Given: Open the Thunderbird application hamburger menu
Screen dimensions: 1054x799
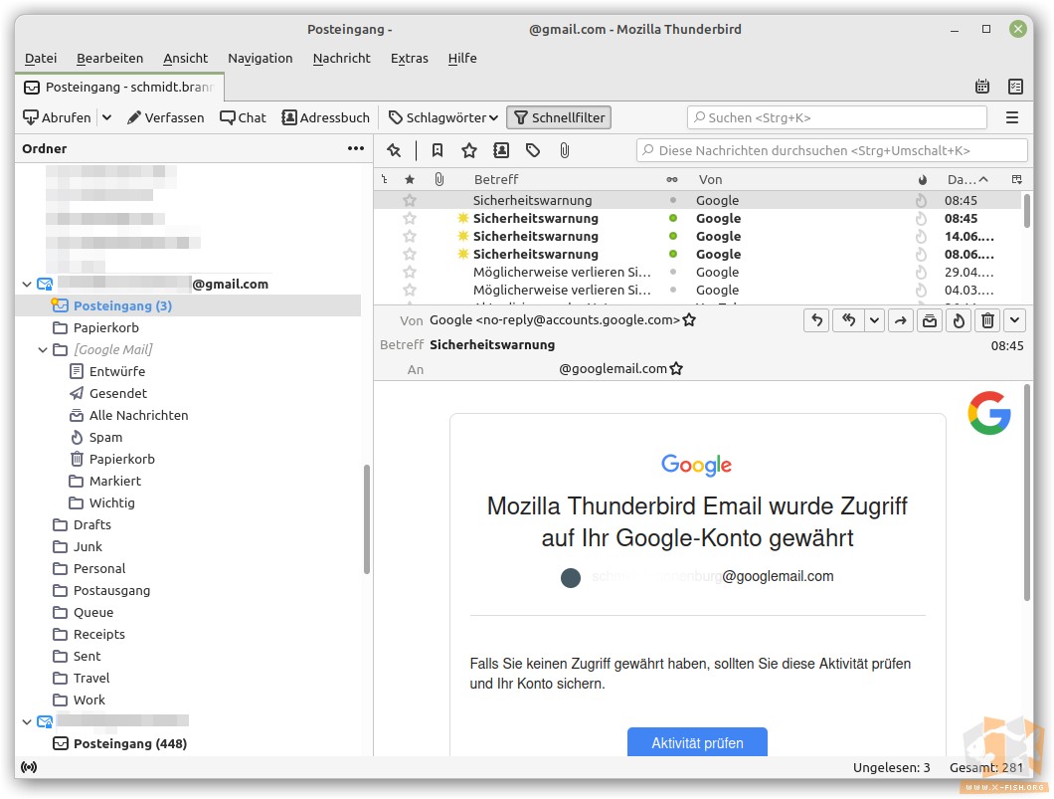Looking at the screenshot, I should tap(1011, 117).
